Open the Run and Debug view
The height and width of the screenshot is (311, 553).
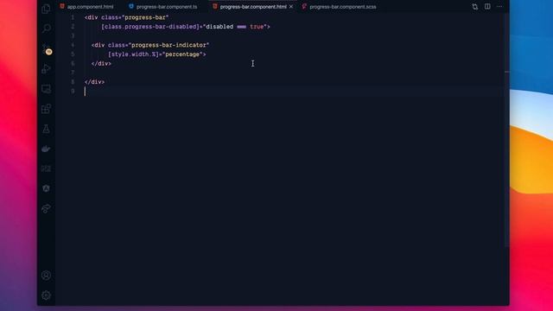pos(46,69)
